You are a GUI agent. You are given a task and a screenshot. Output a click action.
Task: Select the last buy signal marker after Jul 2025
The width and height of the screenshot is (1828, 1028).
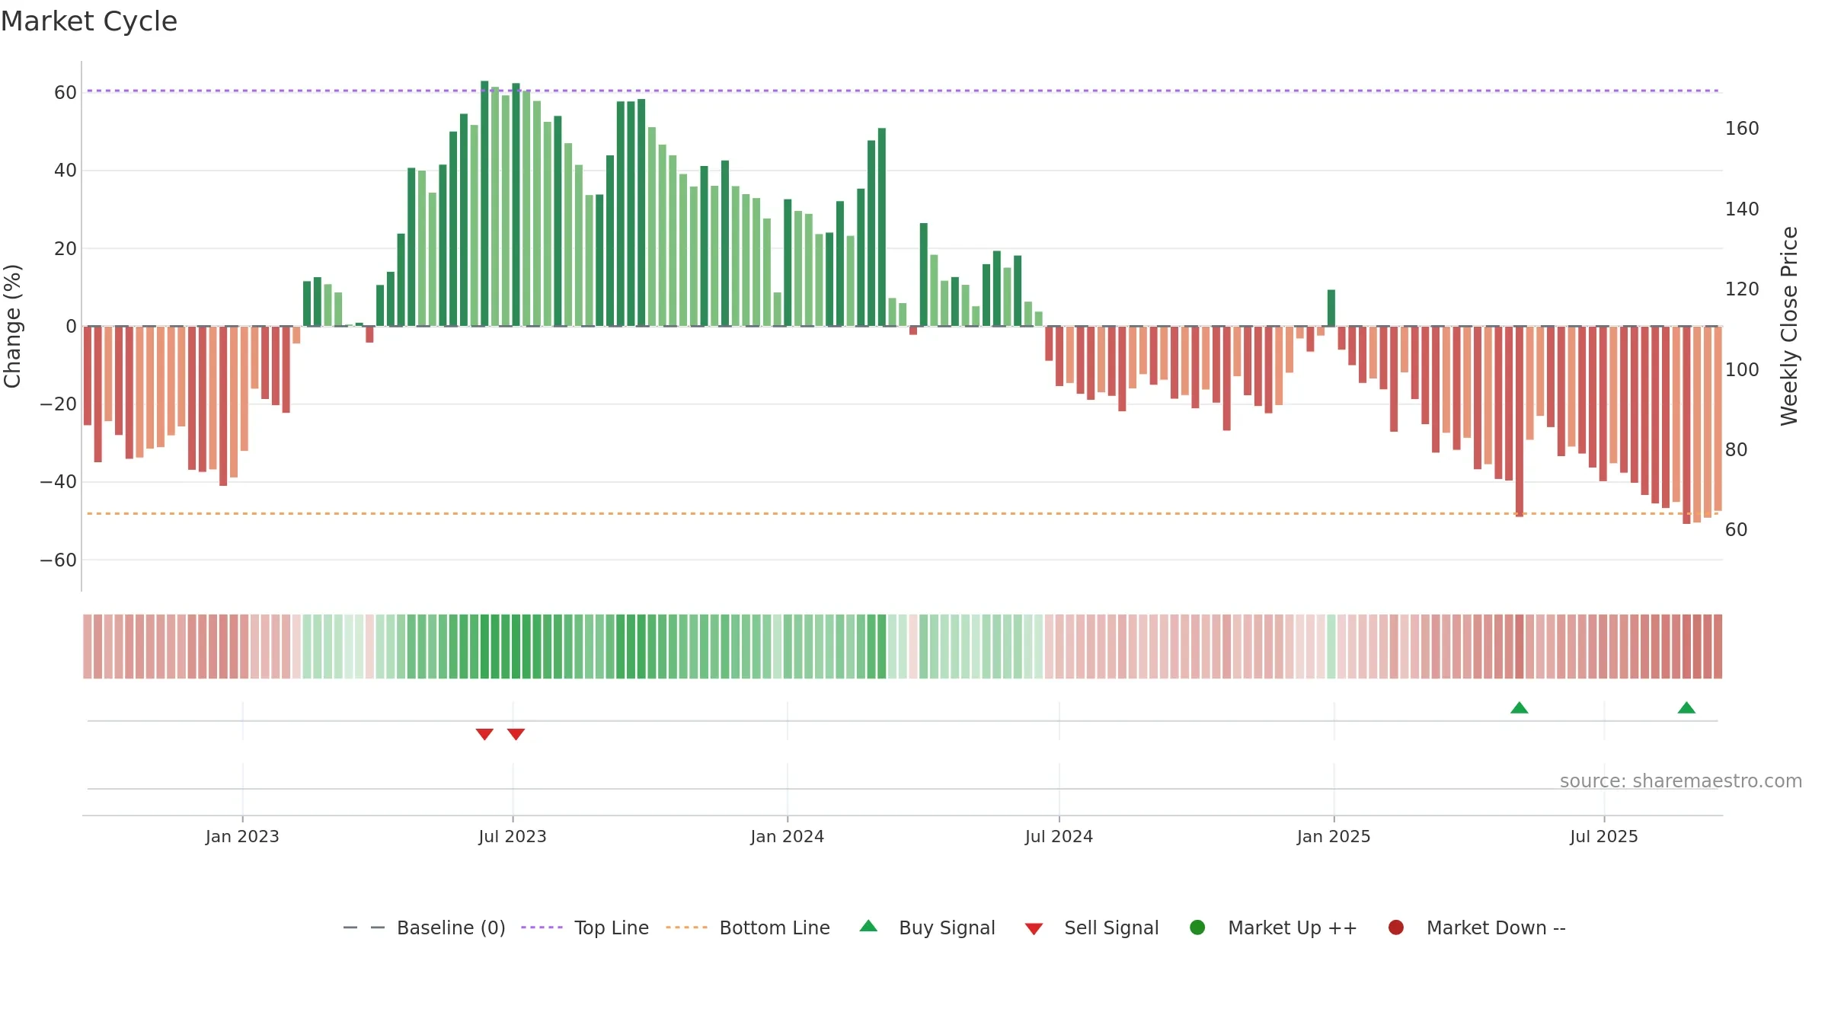click(x=1686, y=707)
